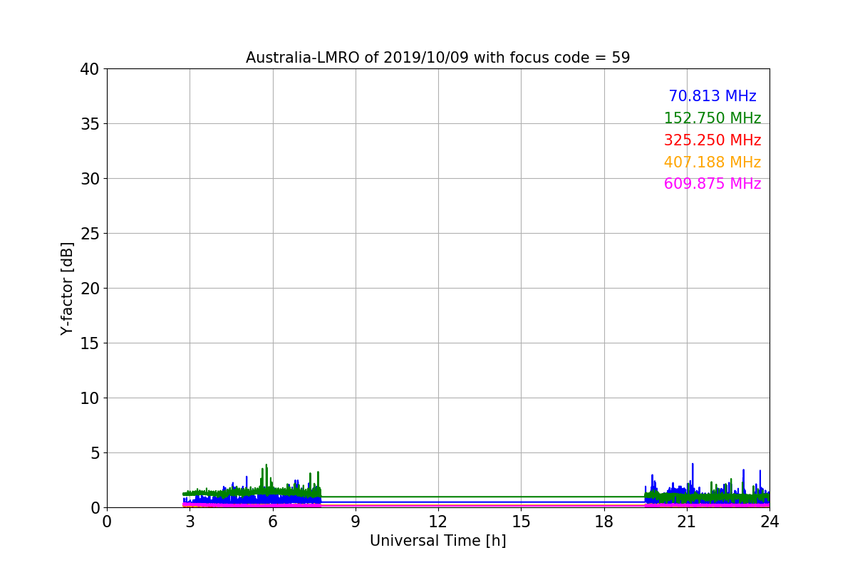
Task: Click the 21 tick on the time axis
Action: (686, 522)
